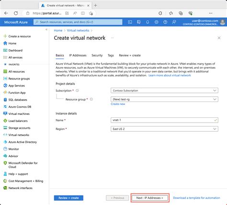
Task: Click the Azure search resources box
Action: [78, 22]
